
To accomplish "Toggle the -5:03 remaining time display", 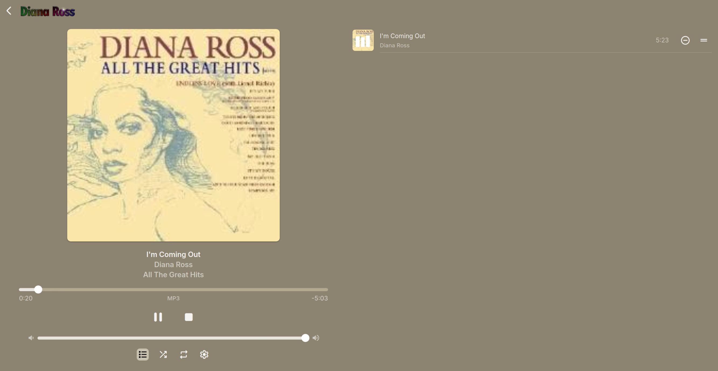I will point(320,298).
